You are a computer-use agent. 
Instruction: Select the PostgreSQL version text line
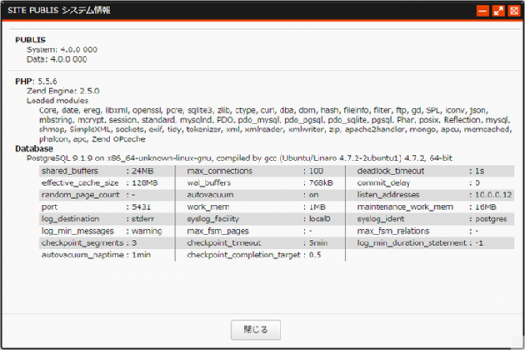239,159
